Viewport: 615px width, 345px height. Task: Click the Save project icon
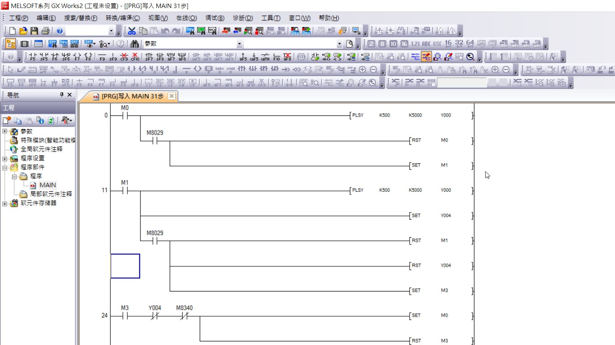[x=34, y=31]
